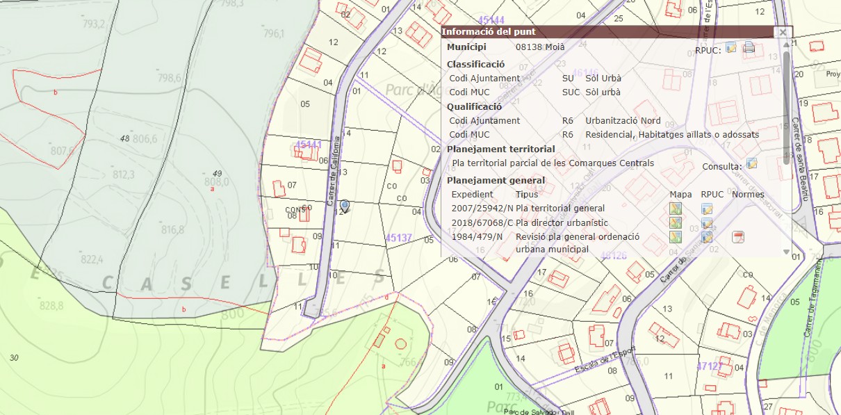Open the Consulta icon for Pla territorial parcial

pos(751,164)
